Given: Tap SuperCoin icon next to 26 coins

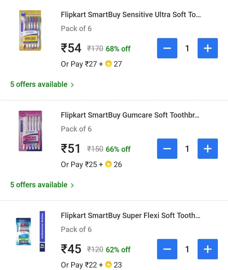Looking at the screenshot, I should click(x=109, y=164).
